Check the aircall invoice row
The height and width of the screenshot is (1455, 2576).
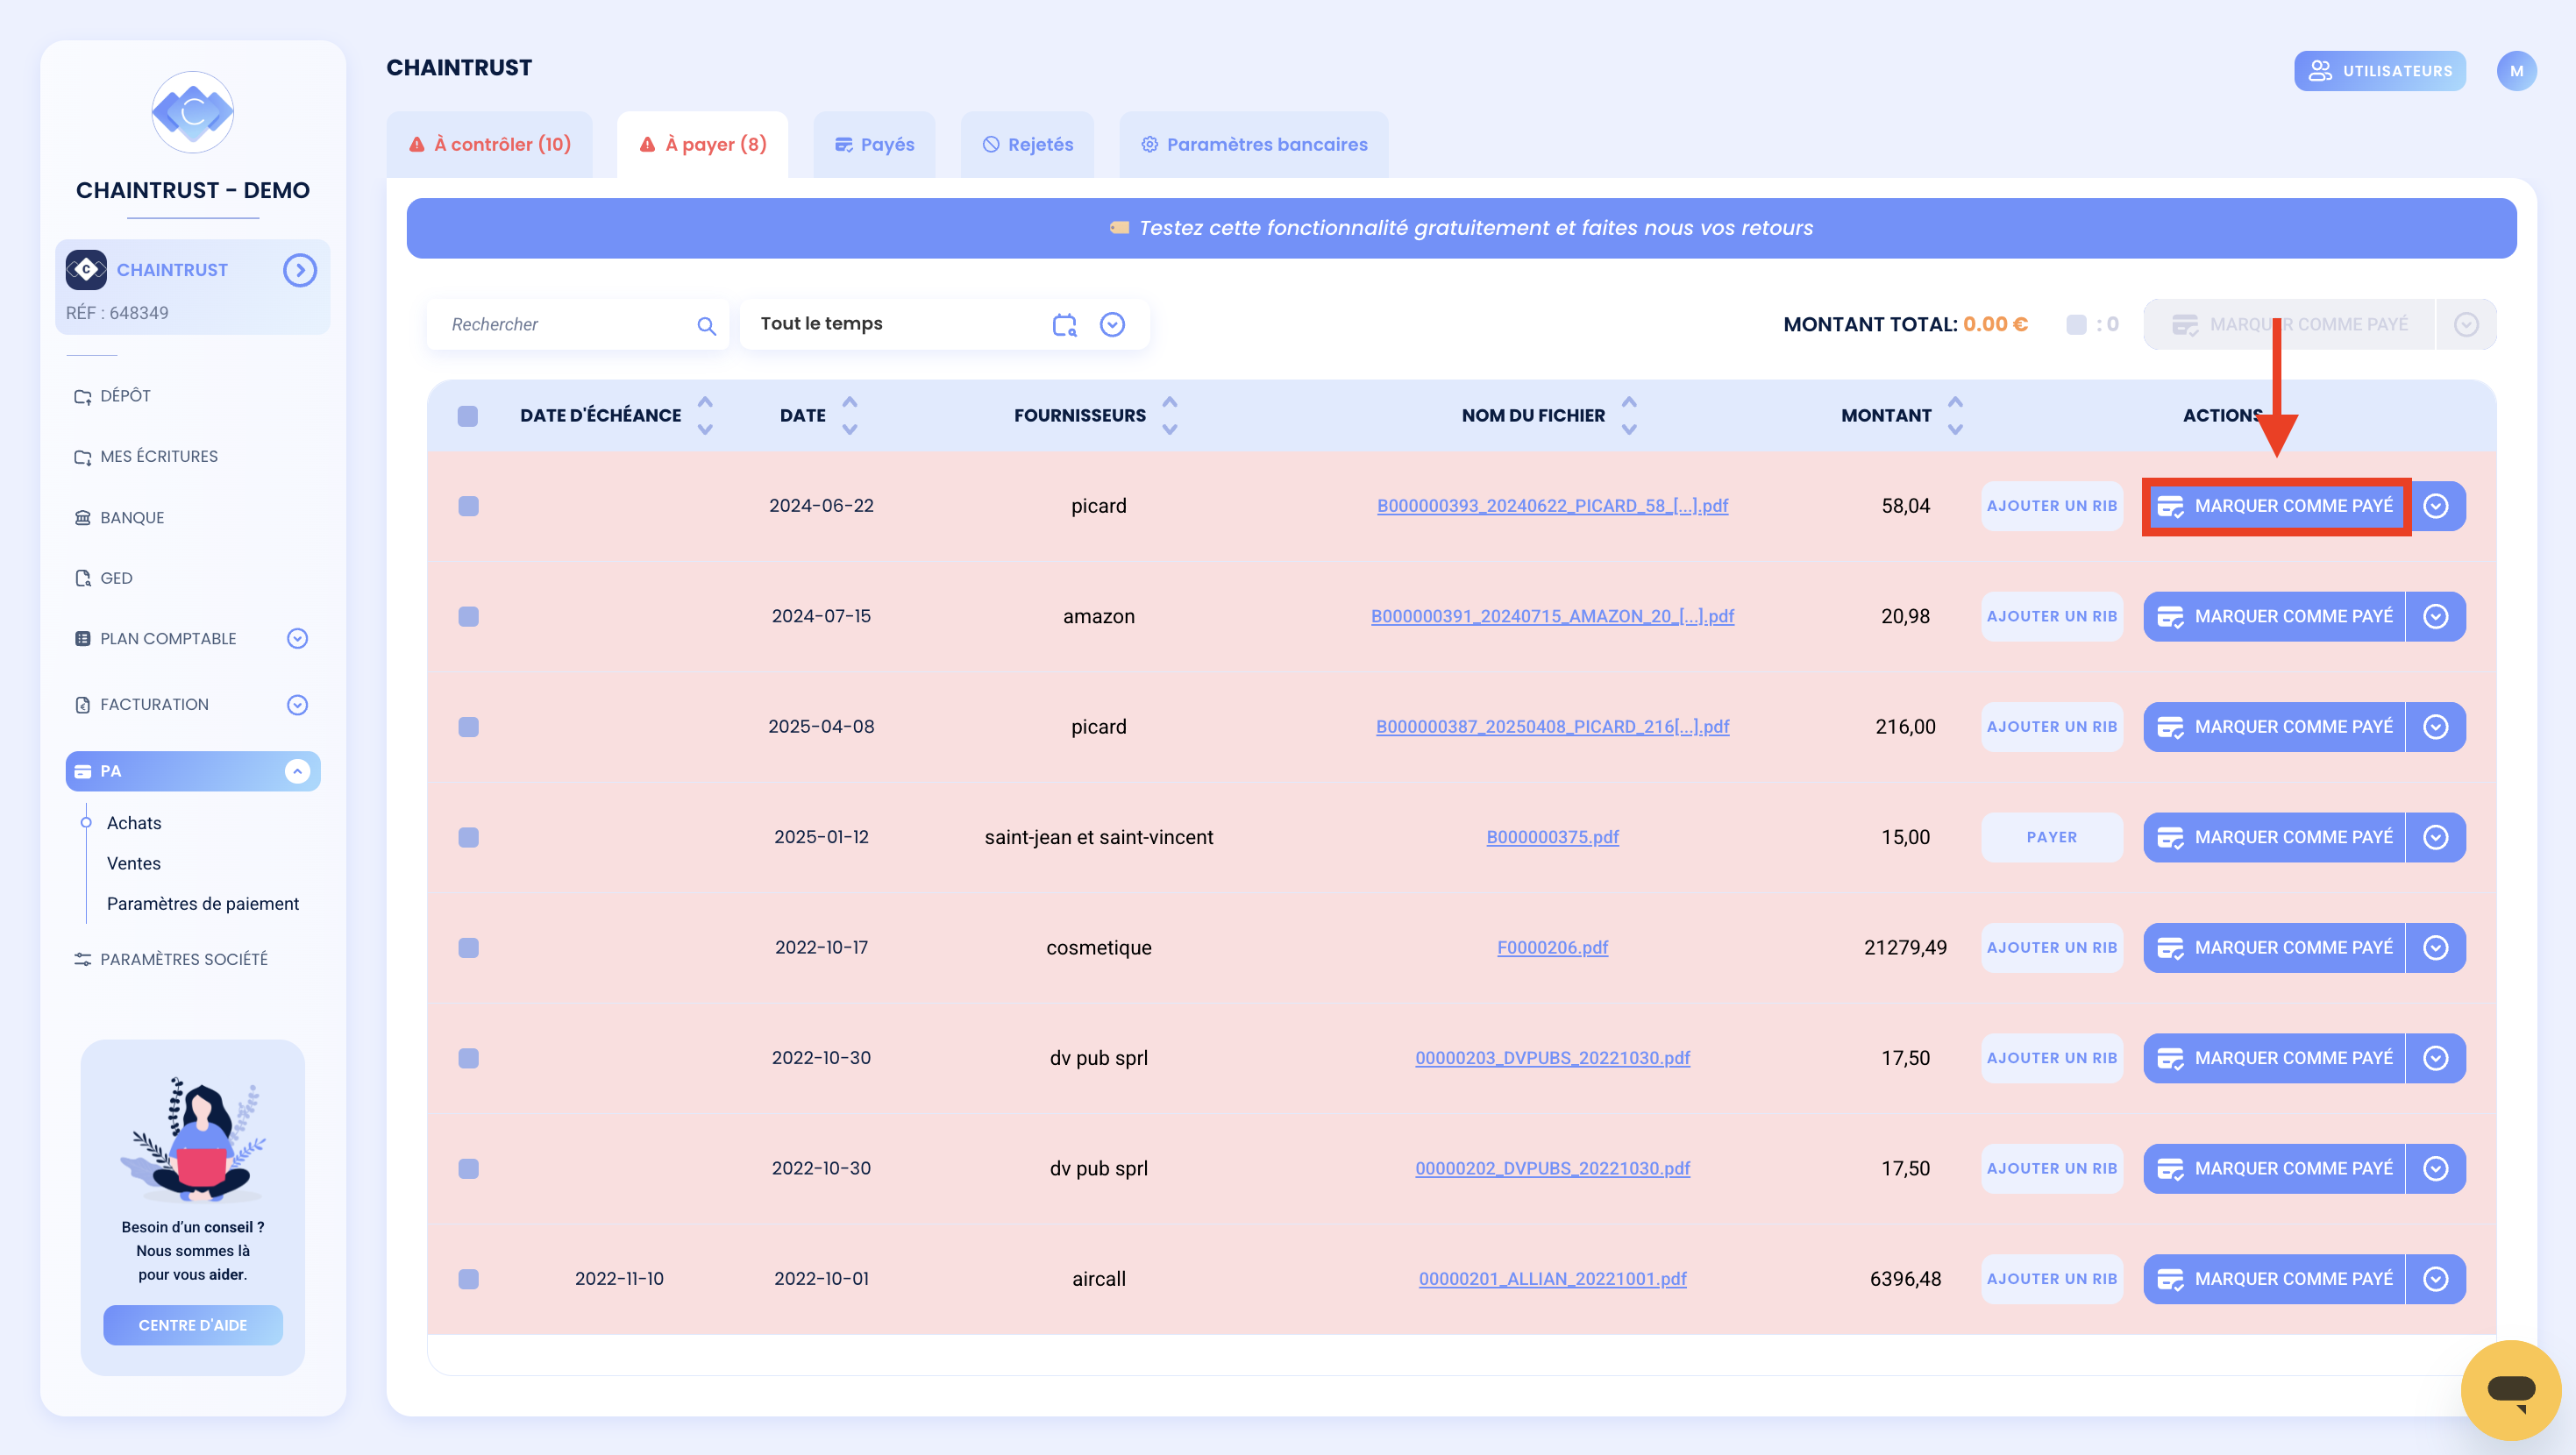pyautogui.click(x=468, y=1279)
